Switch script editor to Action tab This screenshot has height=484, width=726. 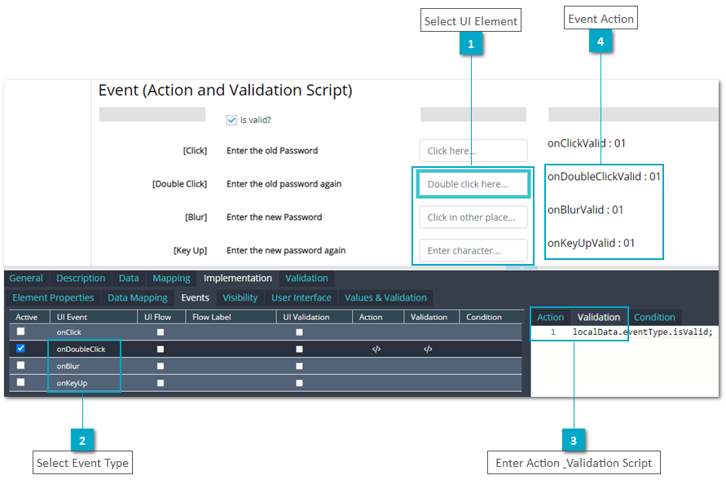coord(551,317)
